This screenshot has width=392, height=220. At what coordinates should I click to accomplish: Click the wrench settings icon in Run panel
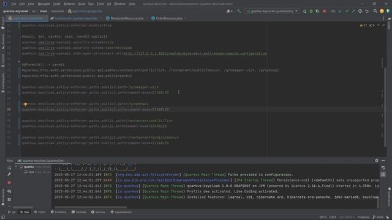point(9,174)
